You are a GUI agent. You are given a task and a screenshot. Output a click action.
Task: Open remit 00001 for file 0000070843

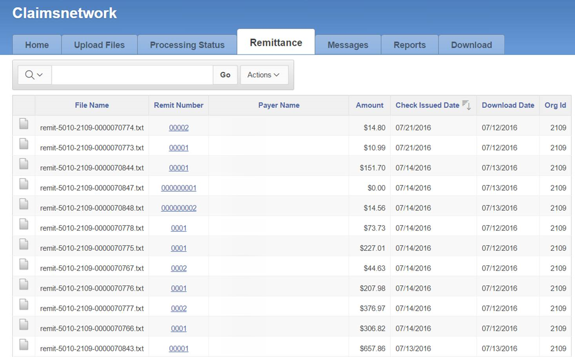[x=179, y=348]
